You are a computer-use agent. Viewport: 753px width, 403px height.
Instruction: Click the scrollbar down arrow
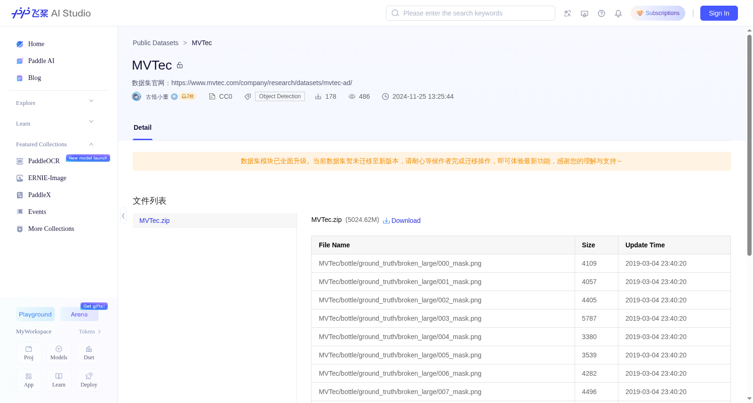click(749, 399)
